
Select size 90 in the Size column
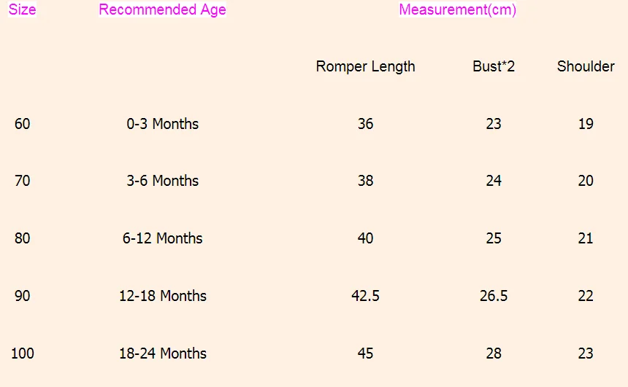click(x=23, y=296)
